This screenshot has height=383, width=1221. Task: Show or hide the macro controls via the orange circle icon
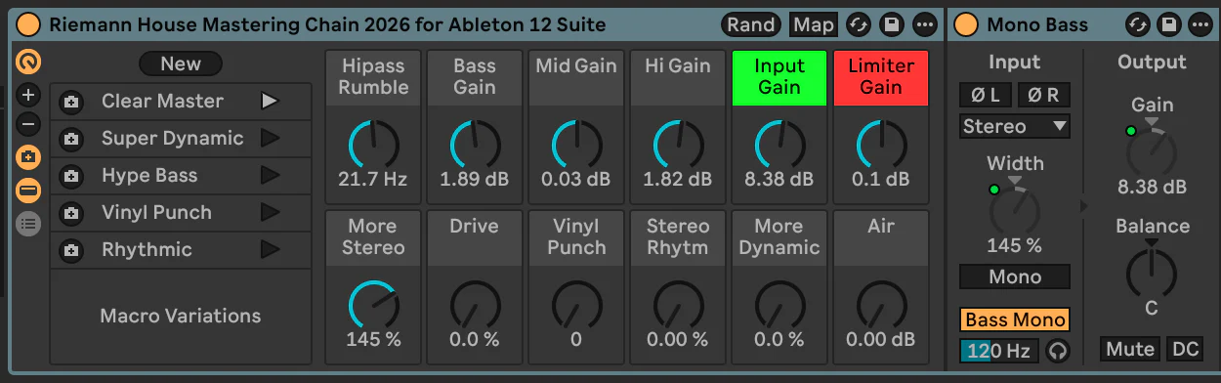coord(29,64)
